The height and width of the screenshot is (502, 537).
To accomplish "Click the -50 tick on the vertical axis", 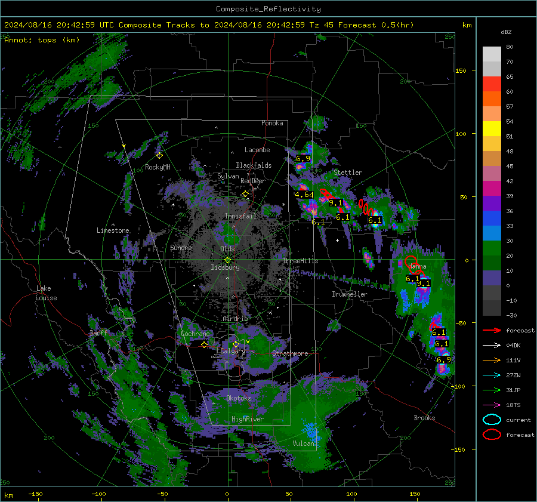I will tap(461, 323).
